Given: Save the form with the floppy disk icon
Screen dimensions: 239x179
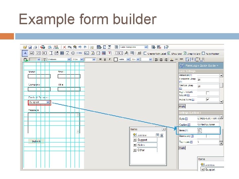Looking at the screenshot, I should (x=30, y=47).
